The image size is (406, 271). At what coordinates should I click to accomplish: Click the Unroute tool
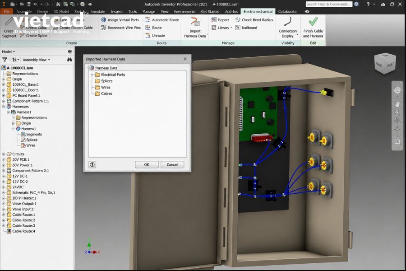coord(155,36)
